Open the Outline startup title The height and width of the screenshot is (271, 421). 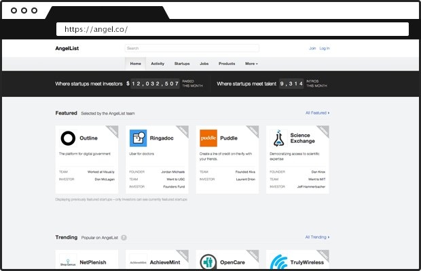pyautogui.click(x=88, y=138)
